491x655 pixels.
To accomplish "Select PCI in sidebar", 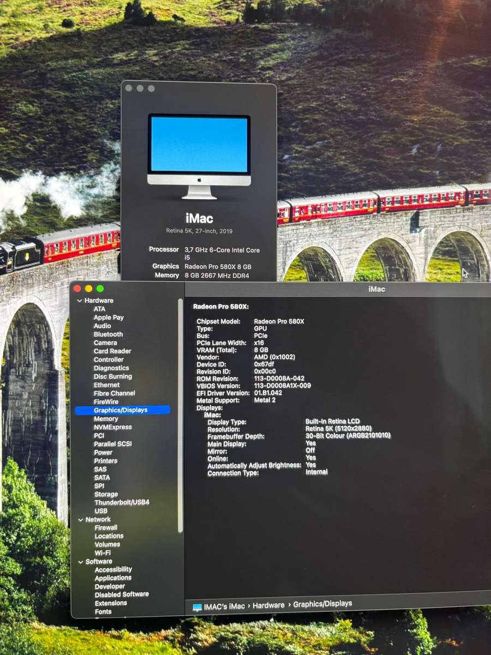I will (99, 436).
